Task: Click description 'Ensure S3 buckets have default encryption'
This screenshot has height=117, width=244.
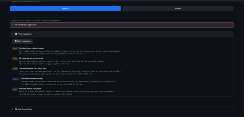Action: click(67, 92)
